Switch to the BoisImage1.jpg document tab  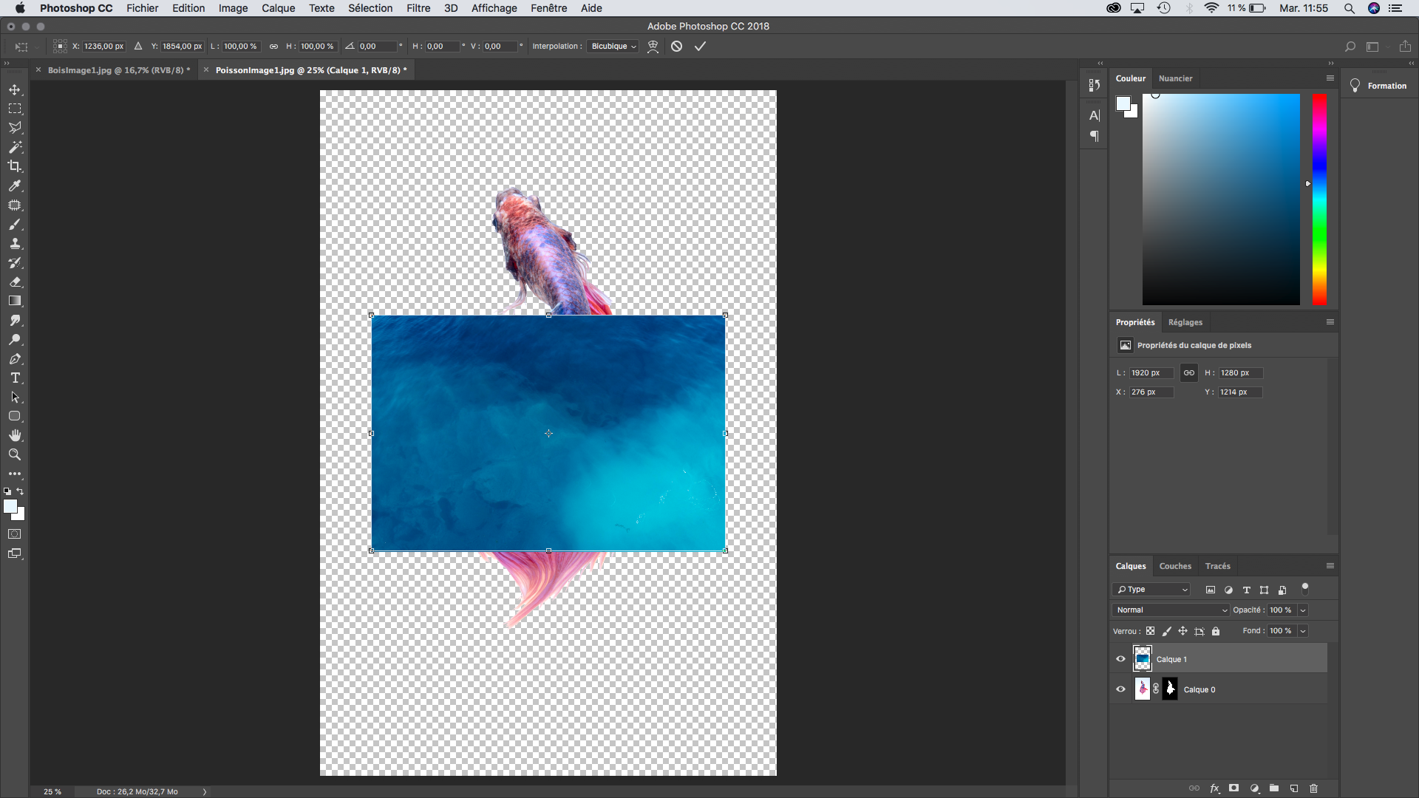118,70
